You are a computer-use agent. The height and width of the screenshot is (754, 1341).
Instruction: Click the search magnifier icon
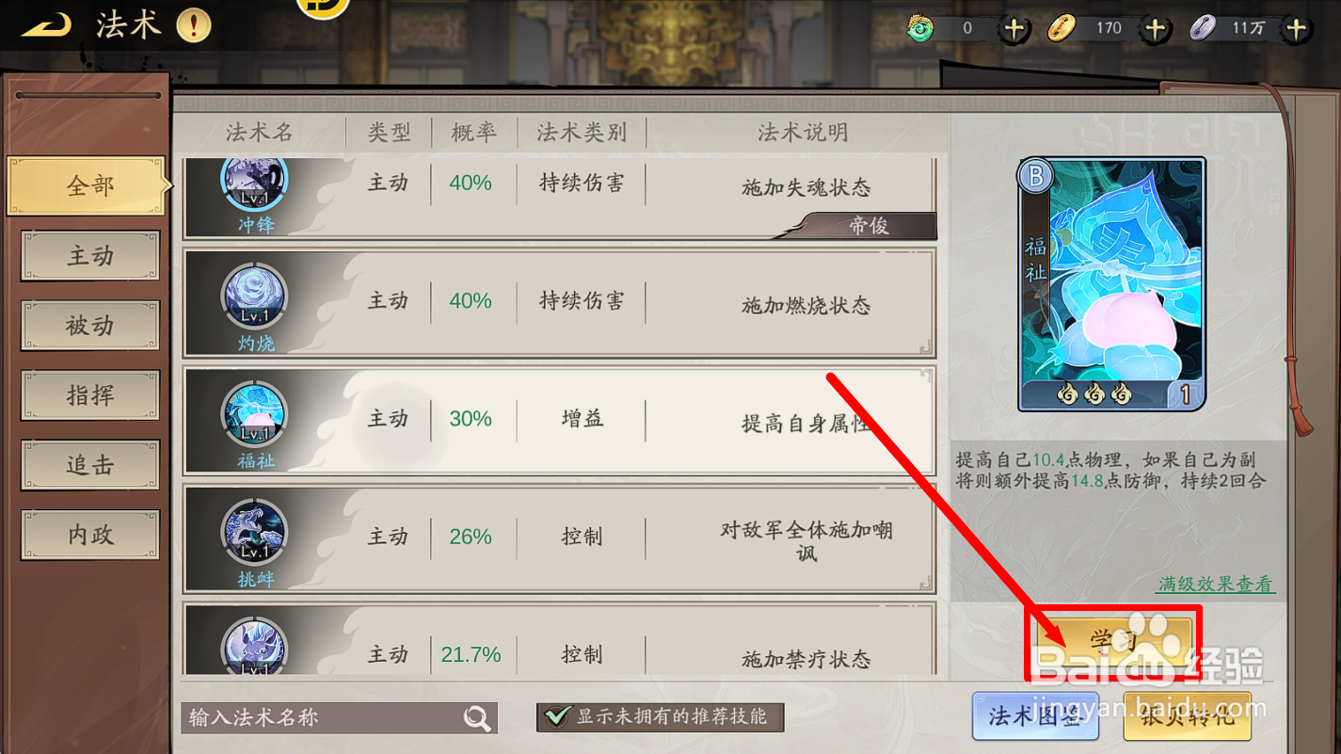pyautogui.click(x=478, y=718)
